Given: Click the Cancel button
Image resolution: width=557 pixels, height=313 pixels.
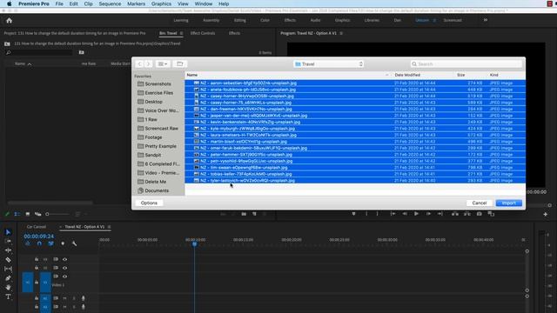Looking at the screenshot, I should 480,203.
